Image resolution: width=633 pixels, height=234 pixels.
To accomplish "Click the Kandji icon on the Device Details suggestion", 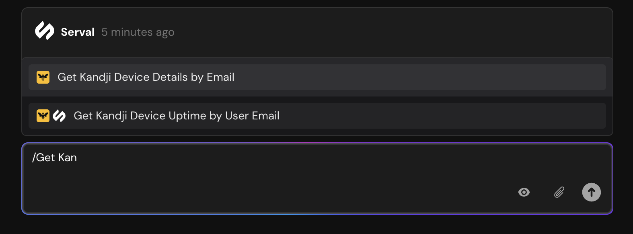I will pos(43,77).
